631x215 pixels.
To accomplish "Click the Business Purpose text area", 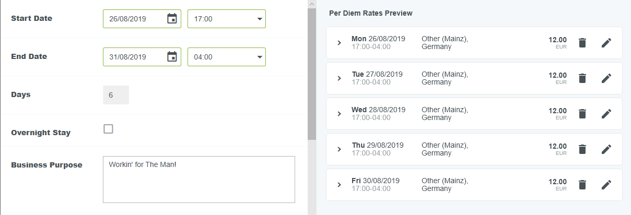I will [198, 179].
